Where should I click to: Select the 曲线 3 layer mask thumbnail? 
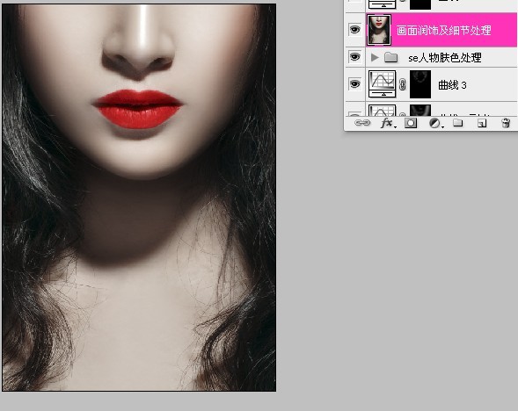pos(420,84)
